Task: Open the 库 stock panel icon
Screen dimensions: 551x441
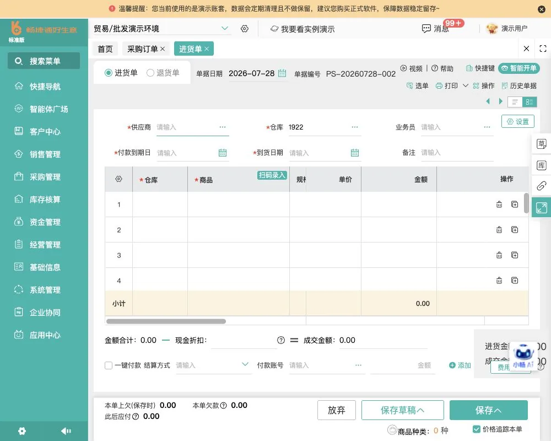Action: pos(542,165)
